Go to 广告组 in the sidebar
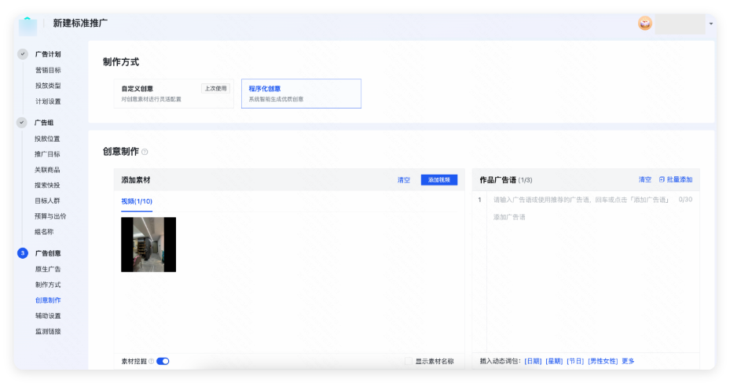730x383 pixels. [x=44, y=123]
